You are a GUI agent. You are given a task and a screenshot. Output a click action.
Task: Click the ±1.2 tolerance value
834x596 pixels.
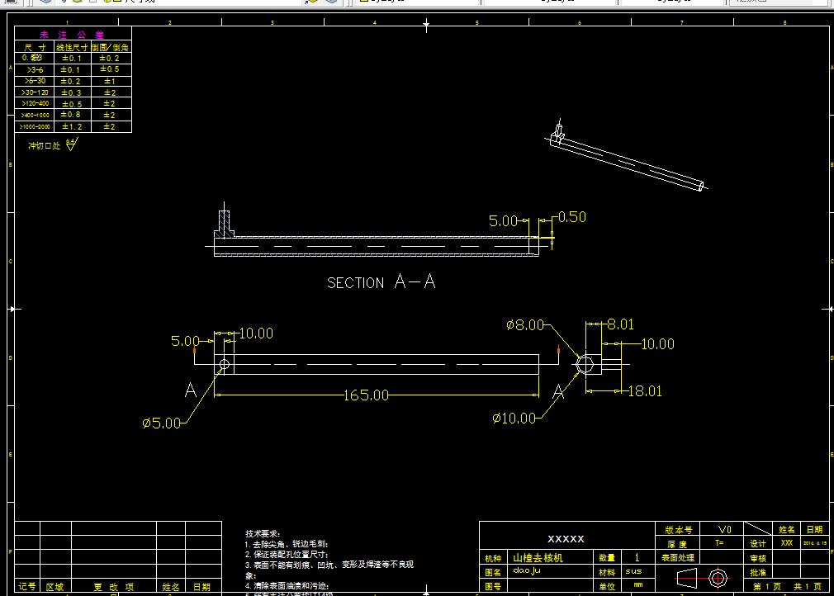click(x=73, y=126)
